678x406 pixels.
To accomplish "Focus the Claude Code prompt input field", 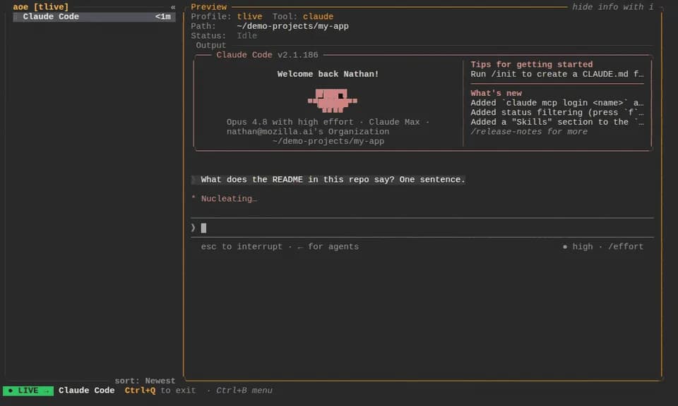I will (422, 228).
